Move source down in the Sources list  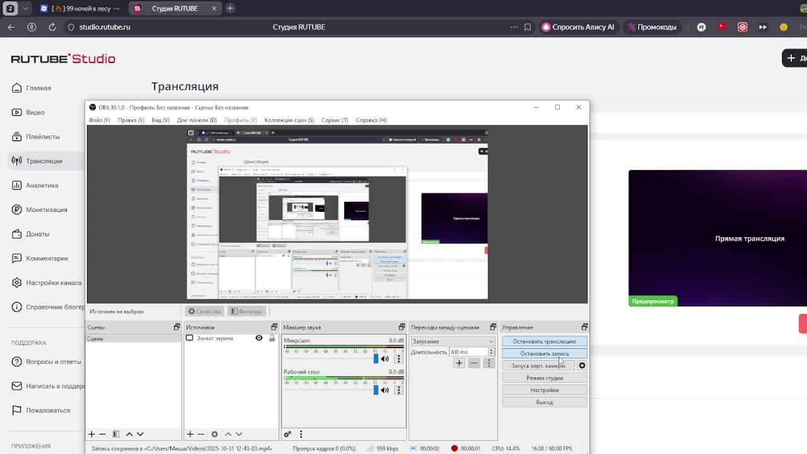[x=239, y=434]
